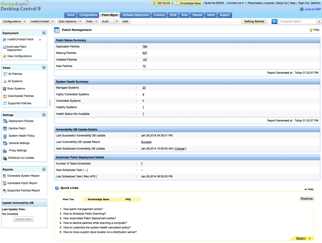Open the MDM tab
Image resolution: width=322 pixels, height=243 pixels.
[173, 15]
